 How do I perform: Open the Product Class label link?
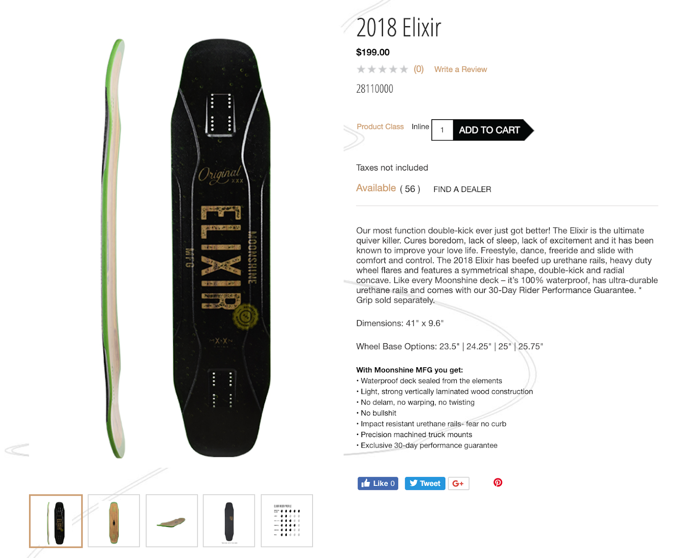[380, 127]
